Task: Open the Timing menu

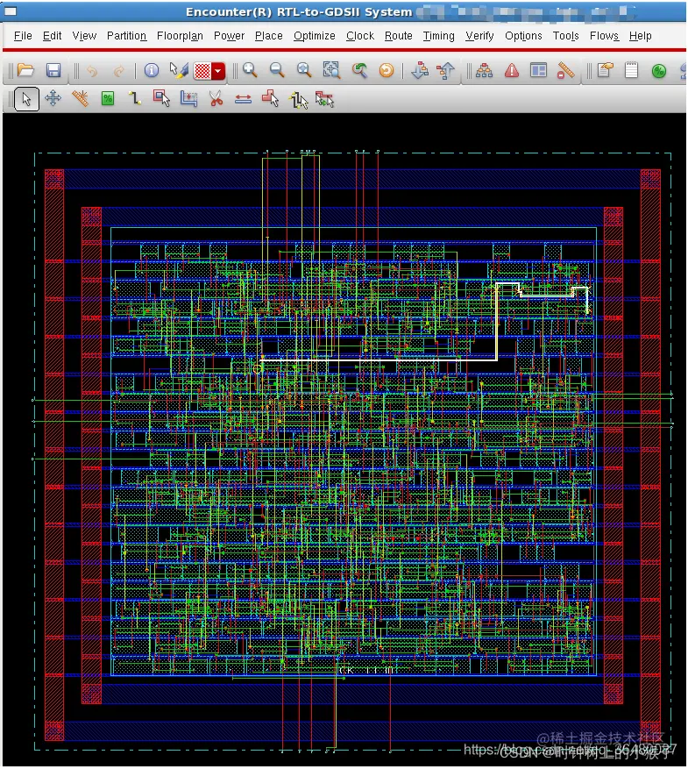Action: click(438, 36)
